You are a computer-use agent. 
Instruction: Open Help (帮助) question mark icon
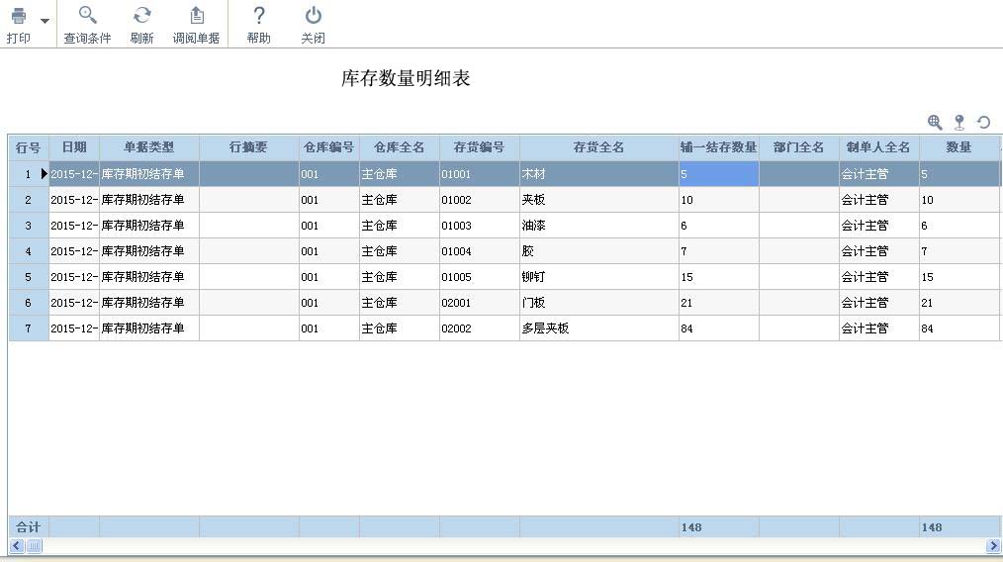click(258, 17)
